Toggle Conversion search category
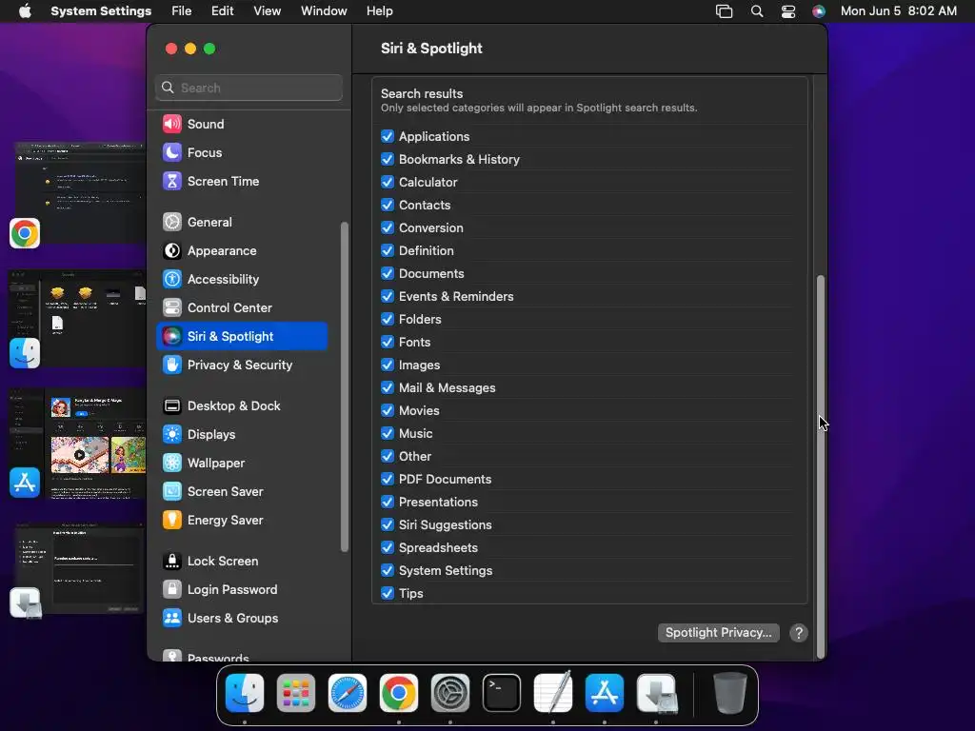Screen dimensions: 975x731 coord(388,227)
